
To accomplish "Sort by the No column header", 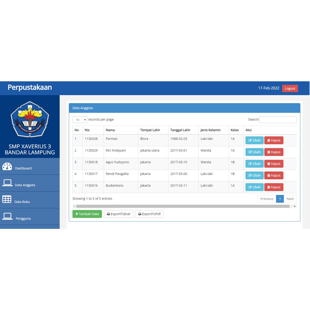I will point(77,130).
